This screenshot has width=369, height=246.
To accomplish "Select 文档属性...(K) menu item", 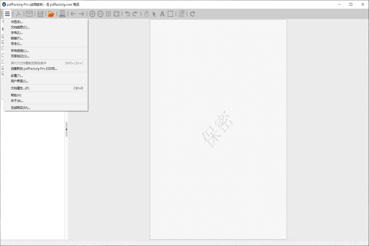I will (20, 88).
